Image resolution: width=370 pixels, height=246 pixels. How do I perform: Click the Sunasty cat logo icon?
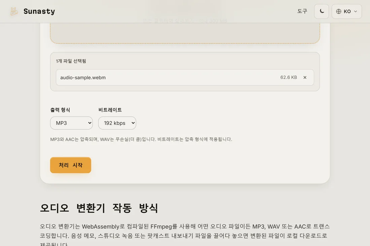click(x=14, y=11)
